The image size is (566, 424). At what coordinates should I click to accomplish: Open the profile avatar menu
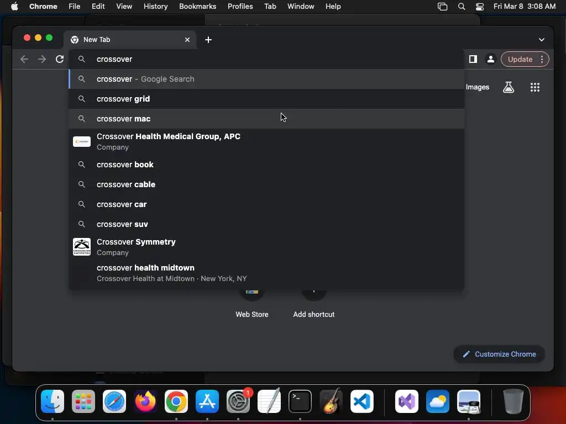(x=491, y=59)
